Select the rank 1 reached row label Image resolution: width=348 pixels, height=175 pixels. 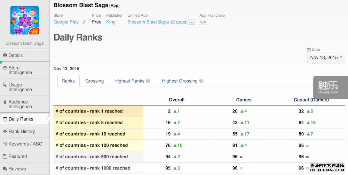coord(89,111)
